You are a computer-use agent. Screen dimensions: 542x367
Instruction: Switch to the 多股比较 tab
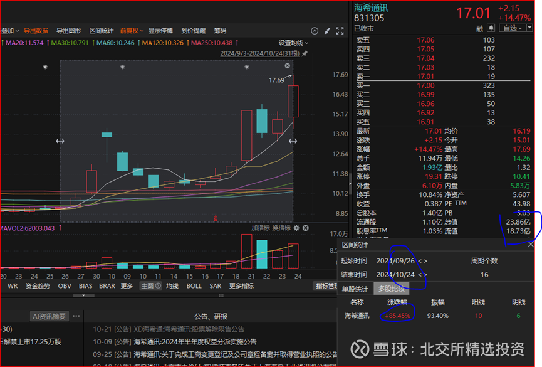(391, 289)
